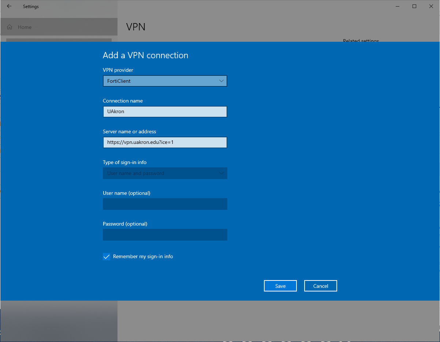Uncheck Remember my sign-in info

tap(107, 257)
